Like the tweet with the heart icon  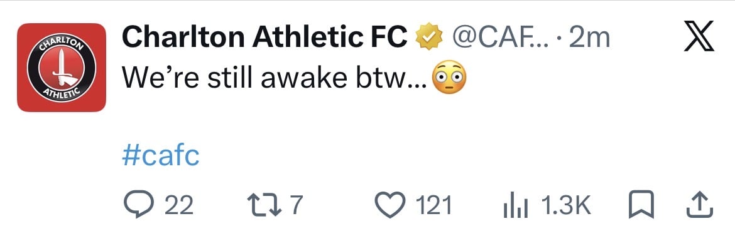click(391, 206)
